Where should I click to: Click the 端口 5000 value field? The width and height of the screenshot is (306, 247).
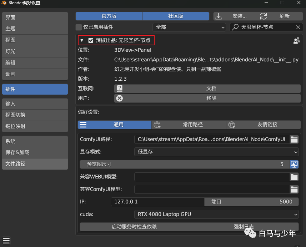[251, 202]
